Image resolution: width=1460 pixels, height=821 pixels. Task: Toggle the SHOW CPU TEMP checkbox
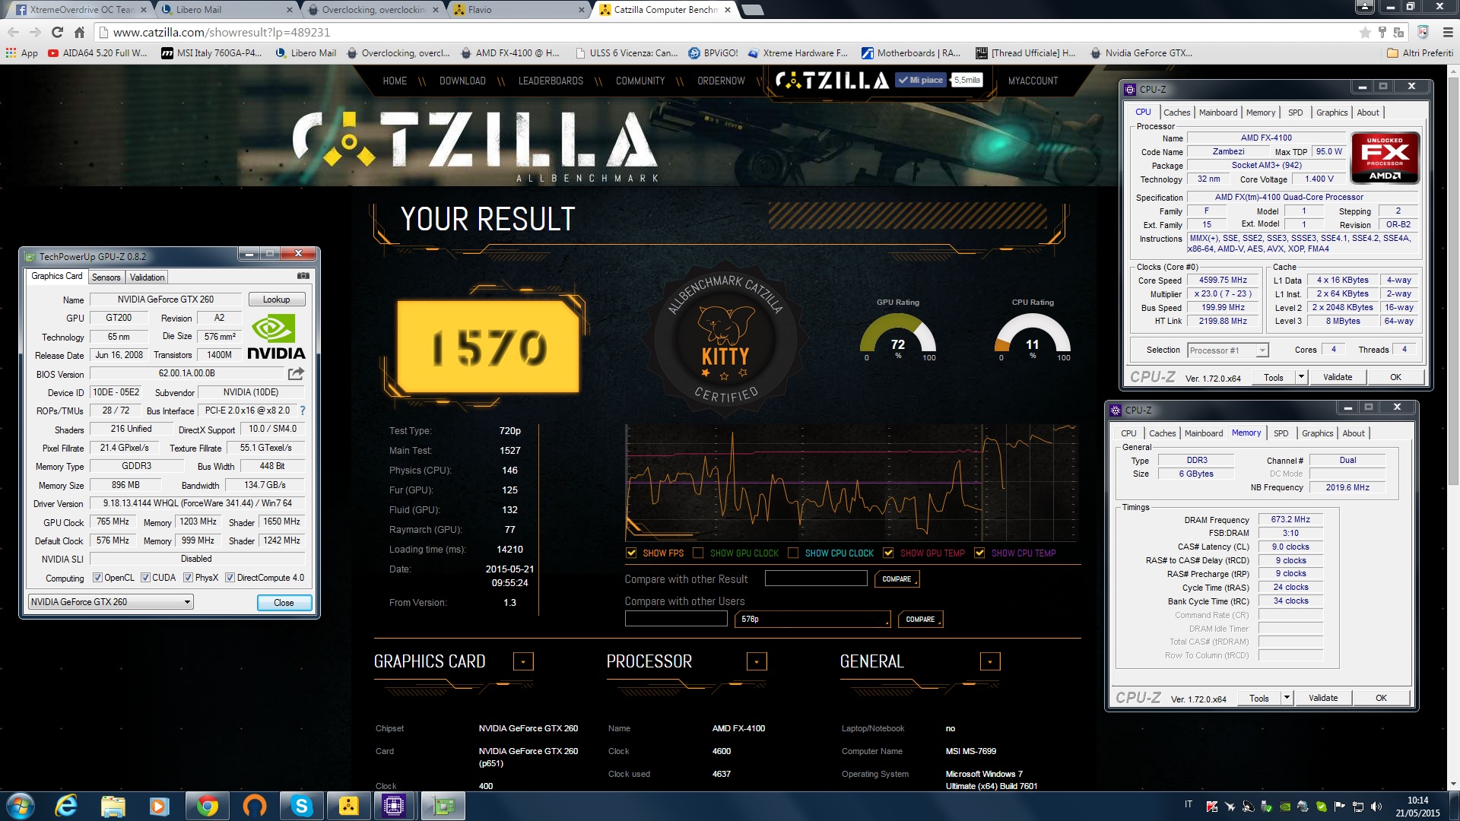pos(979,553)
